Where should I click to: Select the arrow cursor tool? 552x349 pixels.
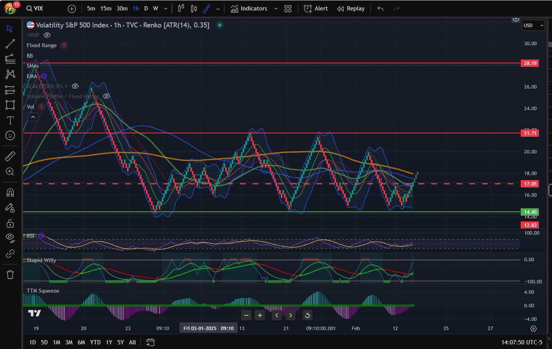click(10, 29)
